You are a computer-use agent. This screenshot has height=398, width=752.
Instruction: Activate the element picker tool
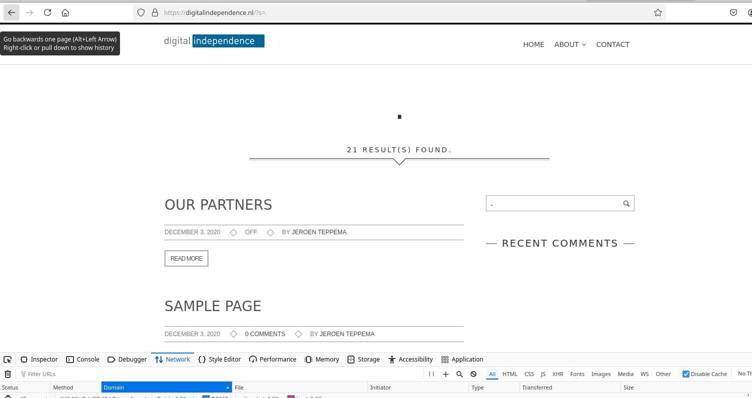pos(7,360)
